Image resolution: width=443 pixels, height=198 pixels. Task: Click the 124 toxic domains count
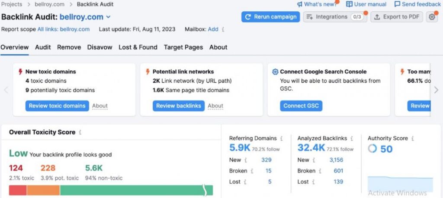click(16, 168)
